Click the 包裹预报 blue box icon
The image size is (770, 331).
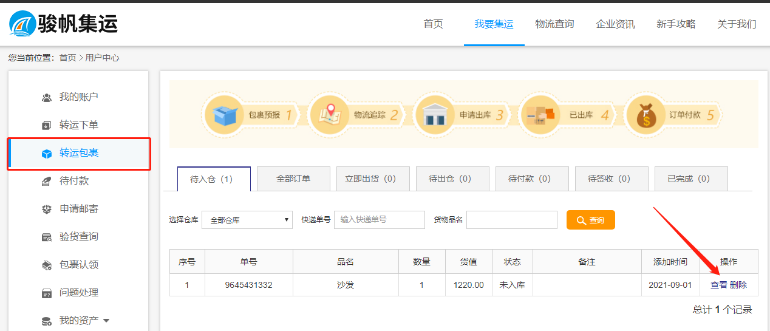click(223, 114)
